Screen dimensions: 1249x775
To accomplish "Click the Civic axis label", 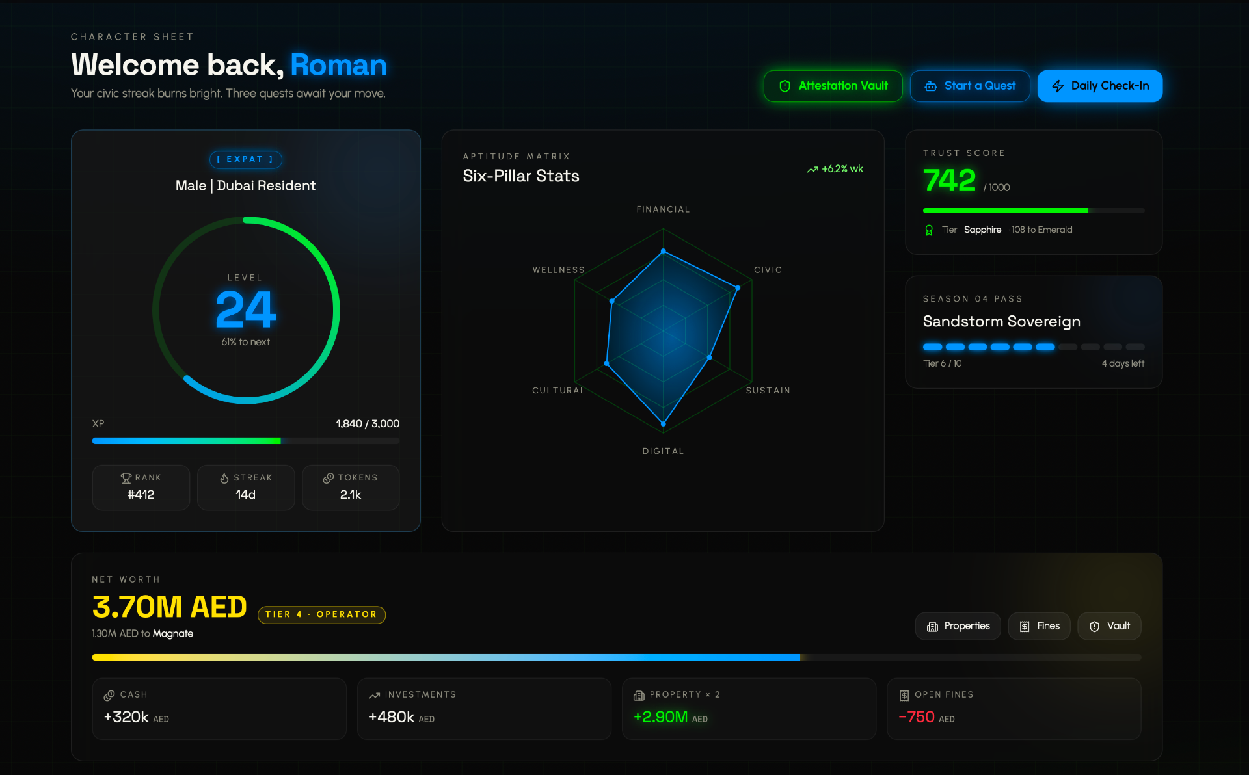I will tap(768, 270).
